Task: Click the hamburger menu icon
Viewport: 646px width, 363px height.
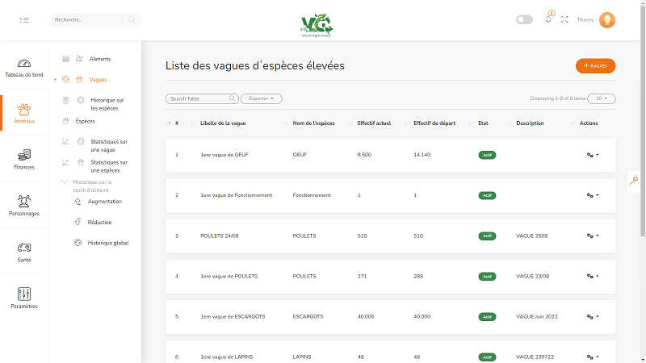Action: click(24, 19)
